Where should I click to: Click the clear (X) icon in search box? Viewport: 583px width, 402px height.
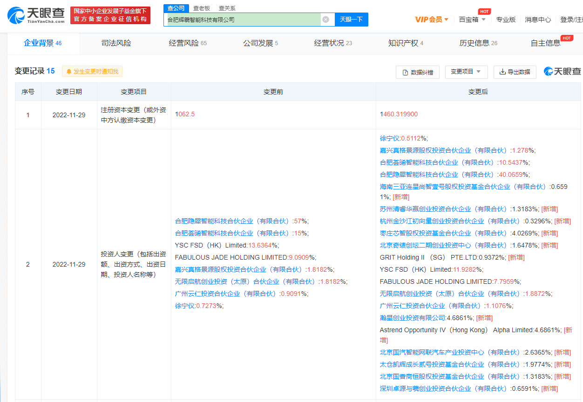click(x=326, y=19)
